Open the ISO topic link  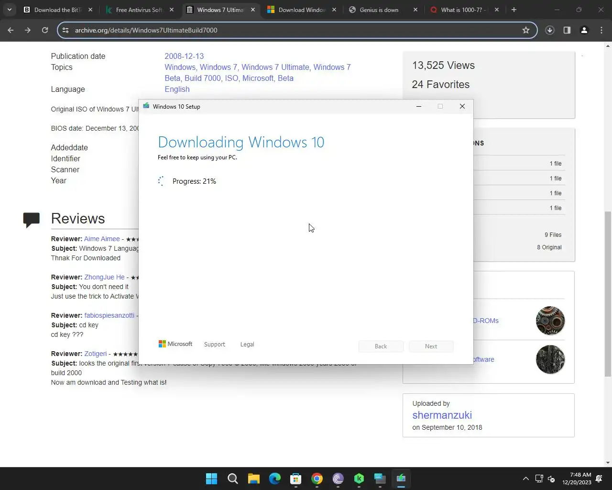(x=231, y=78)
